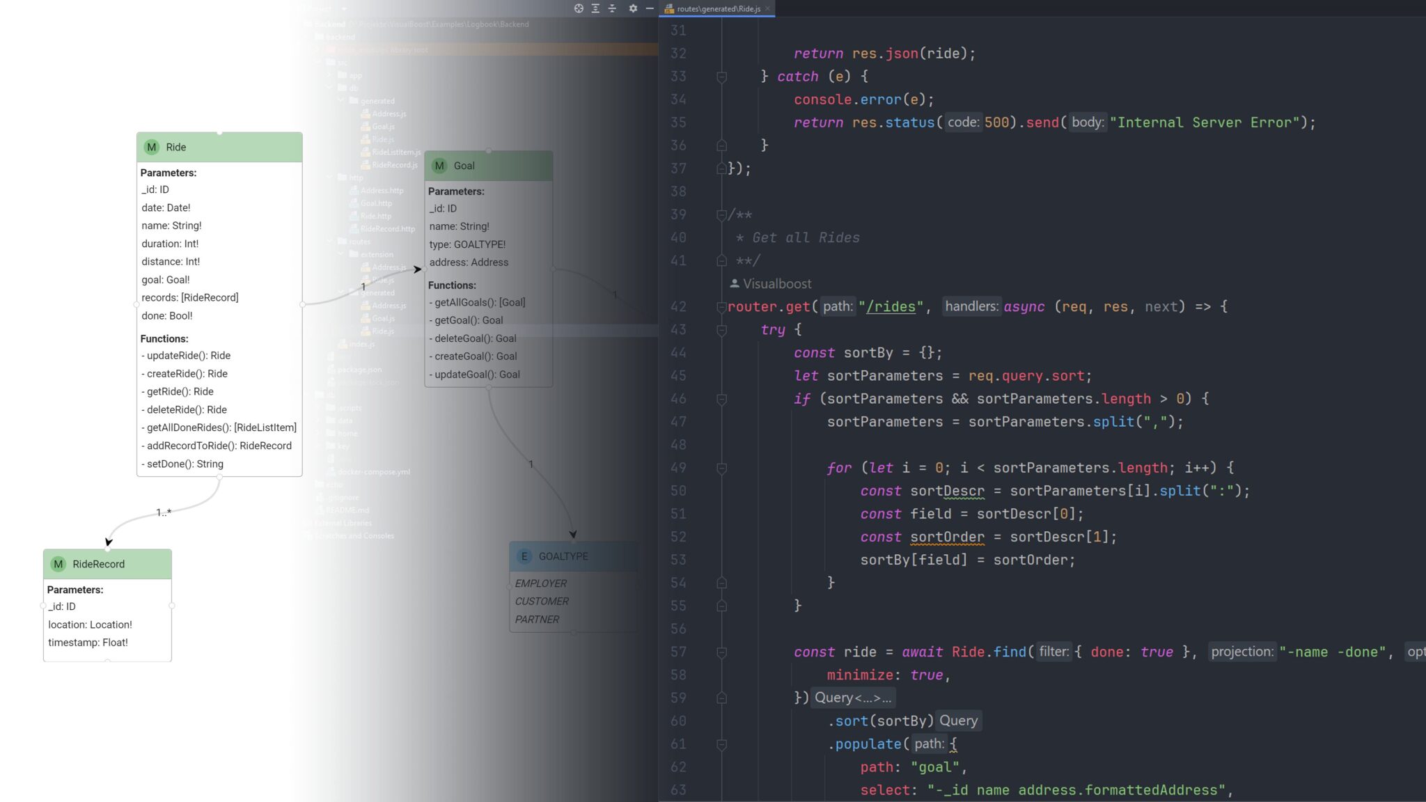Click the 'code:' inlay hint before 500
Screen dimensions: 1426x802
click(964, 122)
